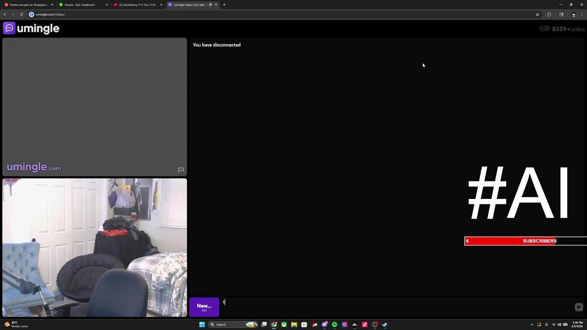Click the site info icon in address bar

(32, 14)
